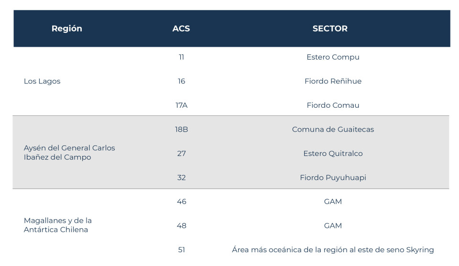Select the Los Lagos region cell
459x266 pixels.
tap(42, 82)
